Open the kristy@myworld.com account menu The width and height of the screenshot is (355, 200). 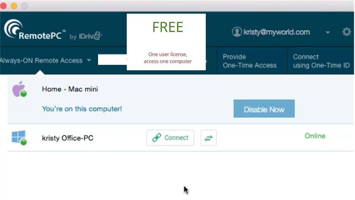277,32
